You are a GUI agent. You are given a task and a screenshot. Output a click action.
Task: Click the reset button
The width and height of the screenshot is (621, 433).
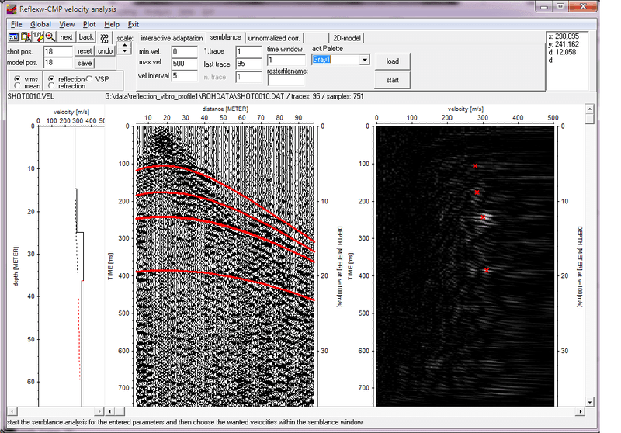click(85, 51)
